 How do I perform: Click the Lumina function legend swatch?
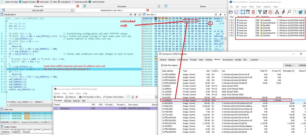tap(90, 2)
